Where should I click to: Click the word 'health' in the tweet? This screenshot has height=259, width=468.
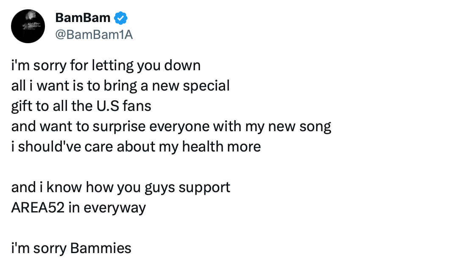203,146
